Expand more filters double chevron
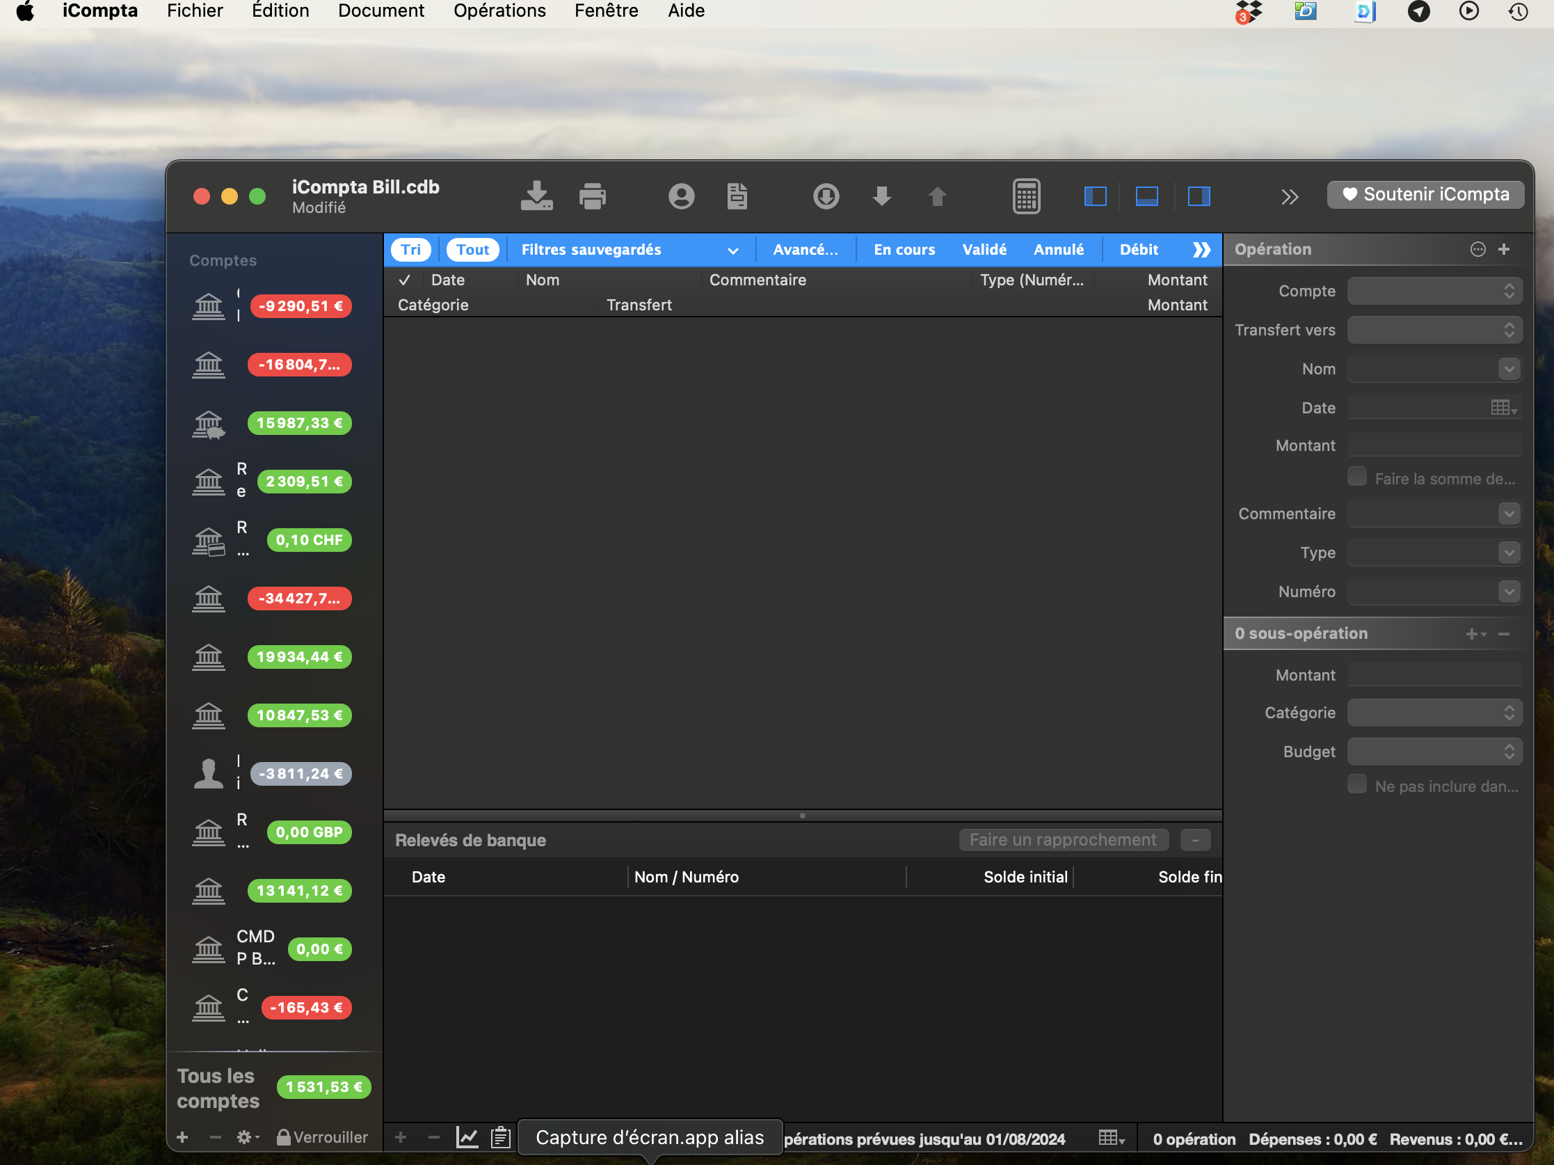Viewport: 1554px width, 1165px height. pos(1202,249)
